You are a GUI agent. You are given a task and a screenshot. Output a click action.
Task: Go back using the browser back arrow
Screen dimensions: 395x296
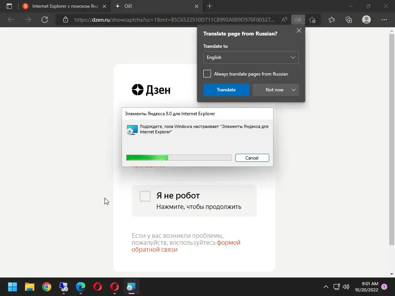click(10, 20)
